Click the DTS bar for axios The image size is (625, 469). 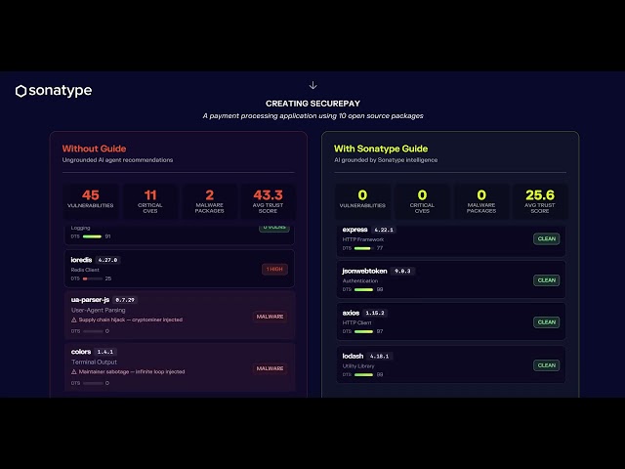(x=363, y=332)
